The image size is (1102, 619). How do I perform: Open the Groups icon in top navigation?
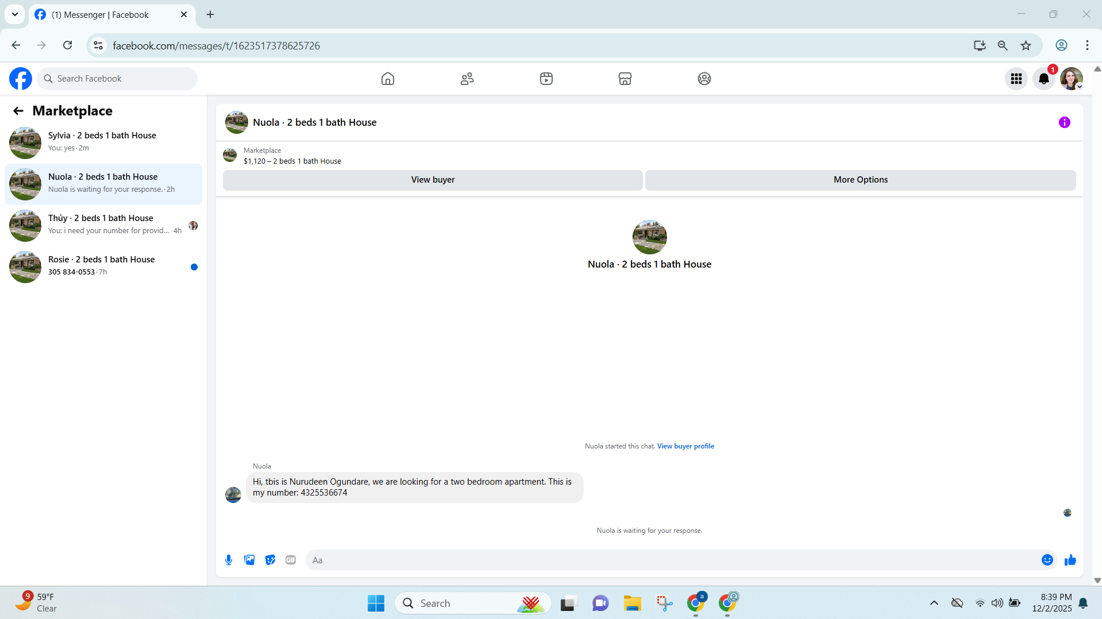tap(704, 79)
